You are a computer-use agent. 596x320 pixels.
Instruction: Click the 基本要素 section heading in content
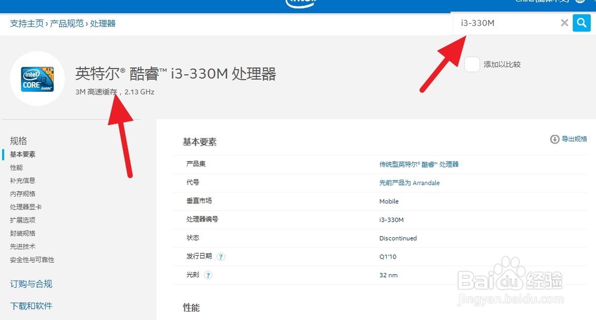click(200, 142)
